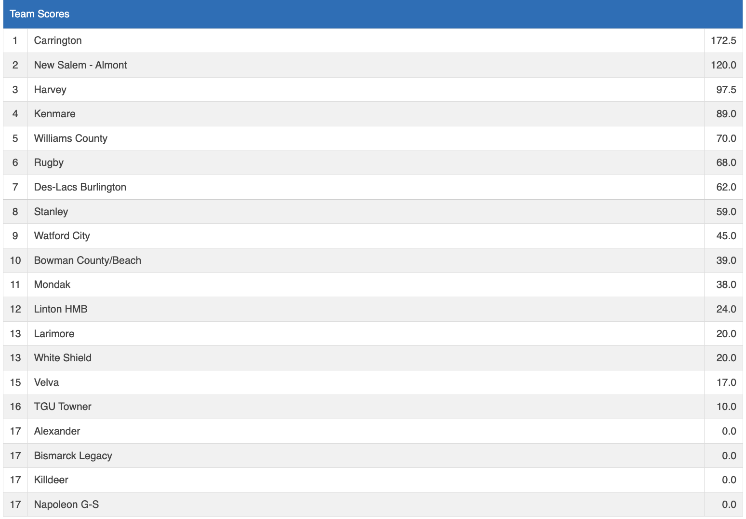Click the Team Scores header
746x519 pixels.
click(x=40, y=14)
